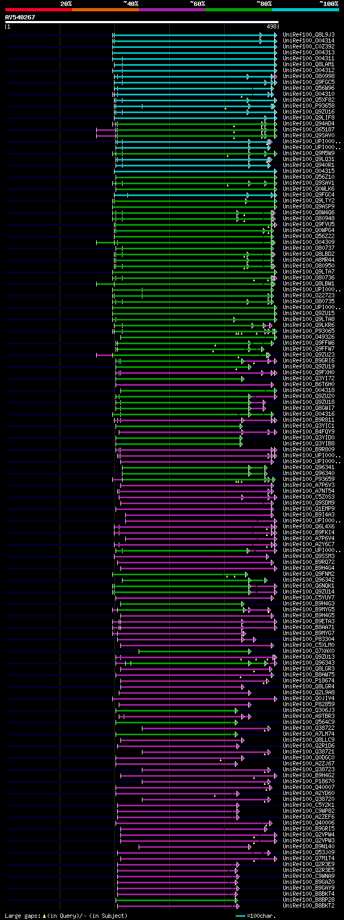Open the UniRef100_B9FKI4 hit
The height and width of the screenshot is (920, 344).
tap(309, 532)
